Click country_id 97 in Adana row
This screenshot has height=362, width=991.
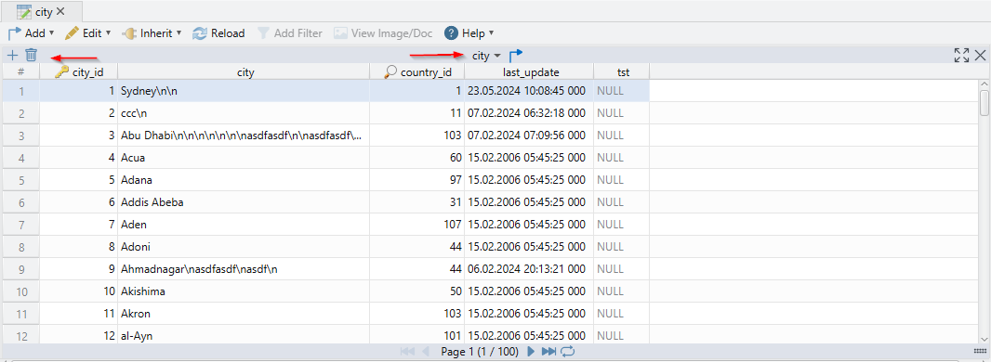tap(417, 180)
